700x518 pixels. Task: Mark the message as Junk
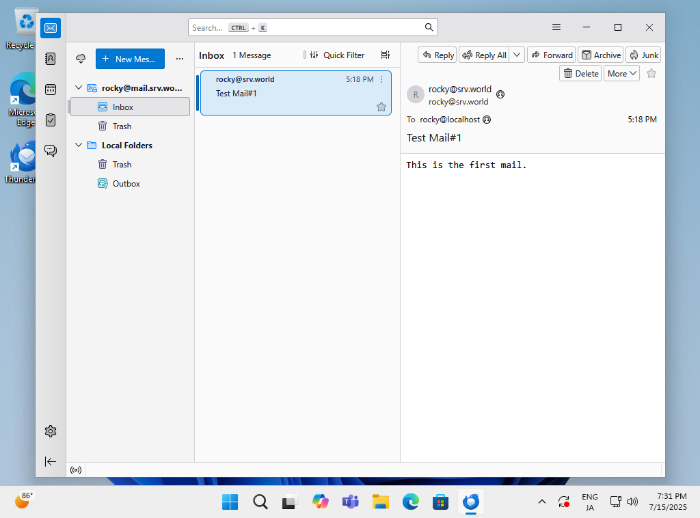(643, 55)
